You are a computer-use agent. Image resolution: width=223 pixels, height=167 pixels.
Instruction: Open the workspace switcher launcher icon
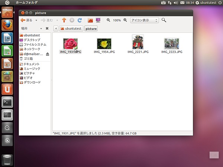pyautogui.click(x=7, y=115)
